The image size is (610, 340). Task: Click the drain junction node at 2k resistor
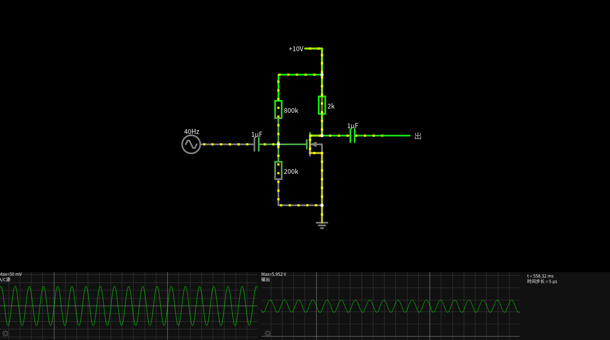[322, 136]
